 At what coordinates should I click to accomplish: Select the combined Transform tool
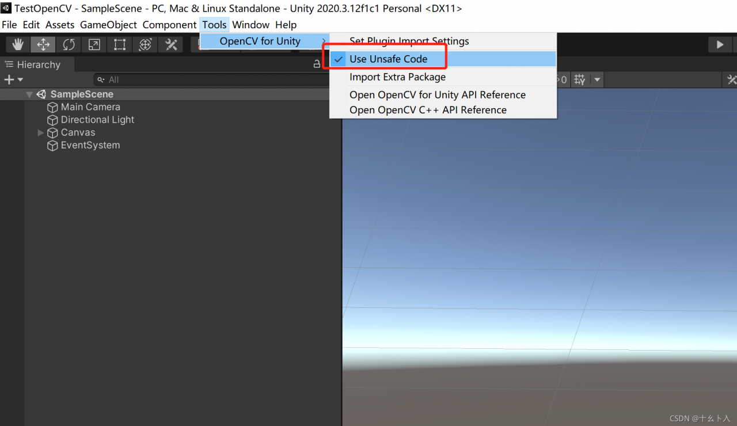point(145,44)
